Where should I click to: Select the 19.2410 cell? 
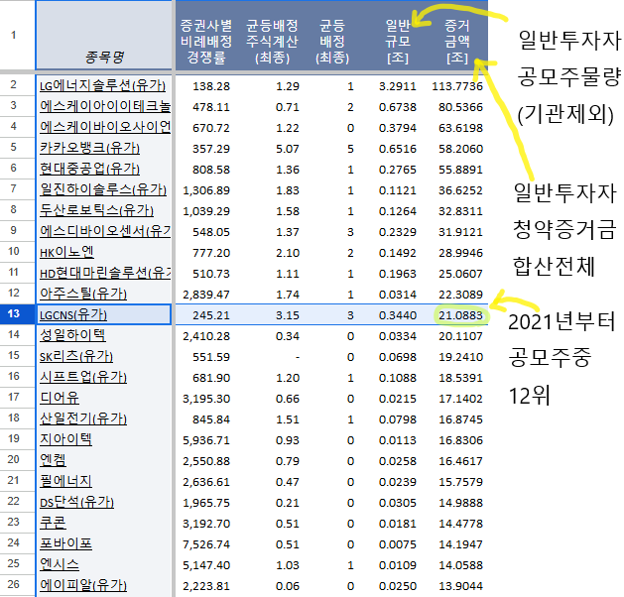[460, 357]
